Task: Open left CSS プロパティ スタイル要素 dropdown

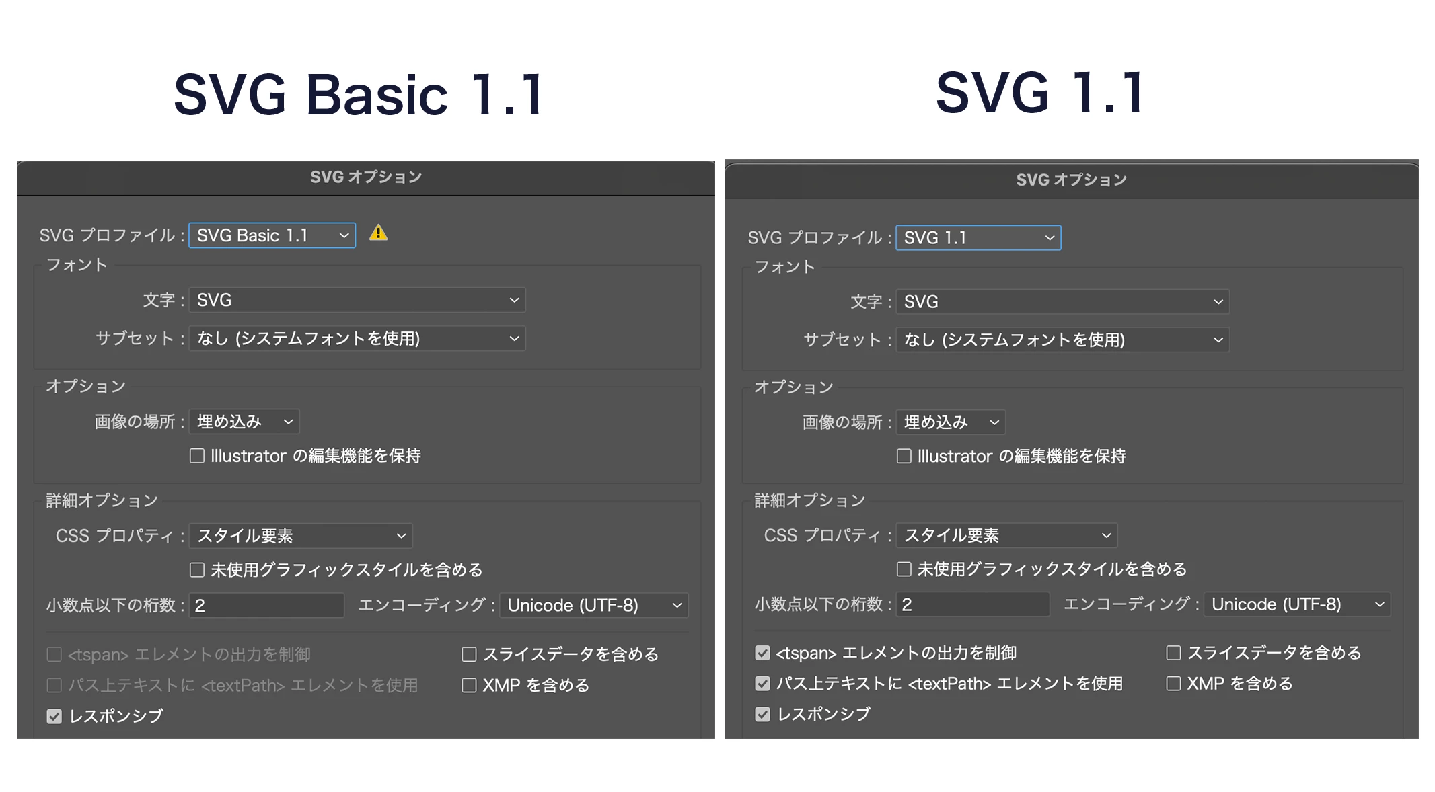Action: point(301,536)
